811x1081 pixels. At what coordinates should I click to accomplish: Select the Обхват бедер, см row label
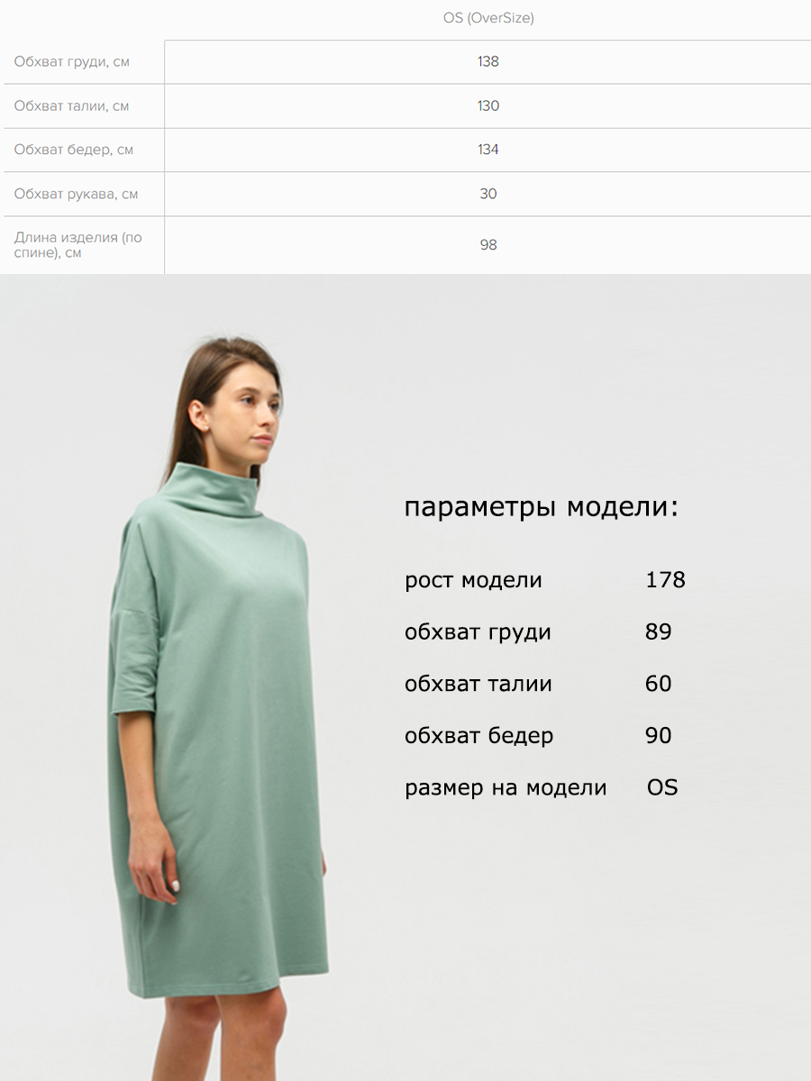point(74,150)
